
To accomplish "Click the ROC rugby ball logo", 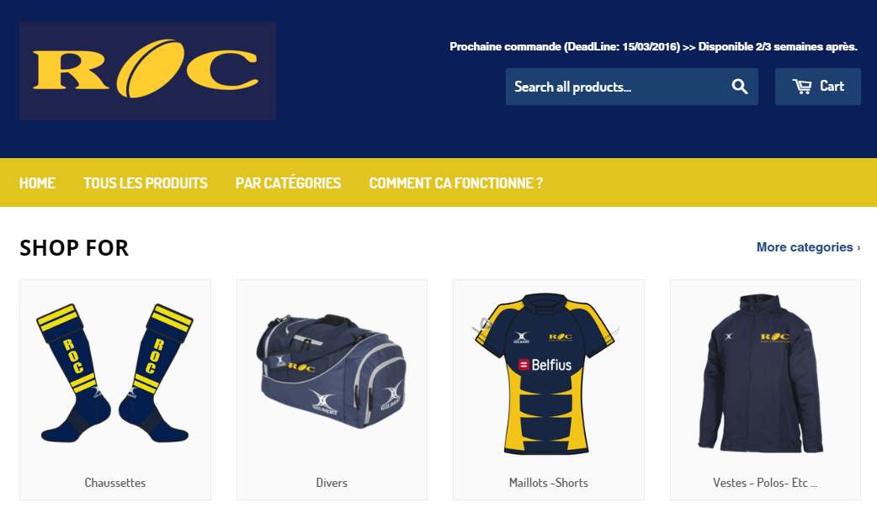I will tap(147, 71).
